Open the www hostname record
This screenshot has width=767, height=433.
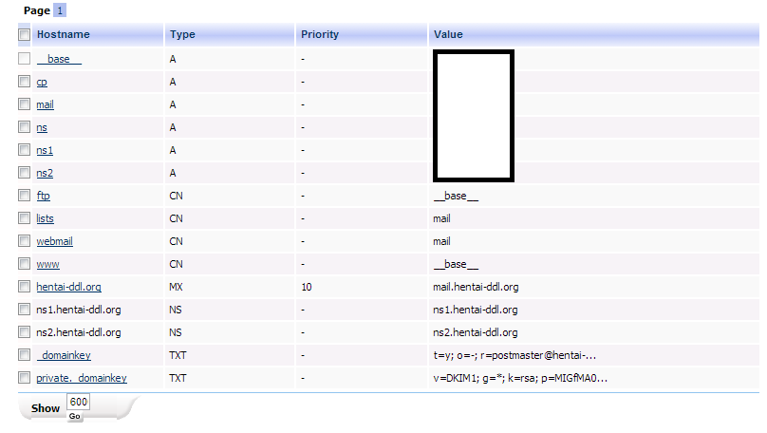pos(47,264)
